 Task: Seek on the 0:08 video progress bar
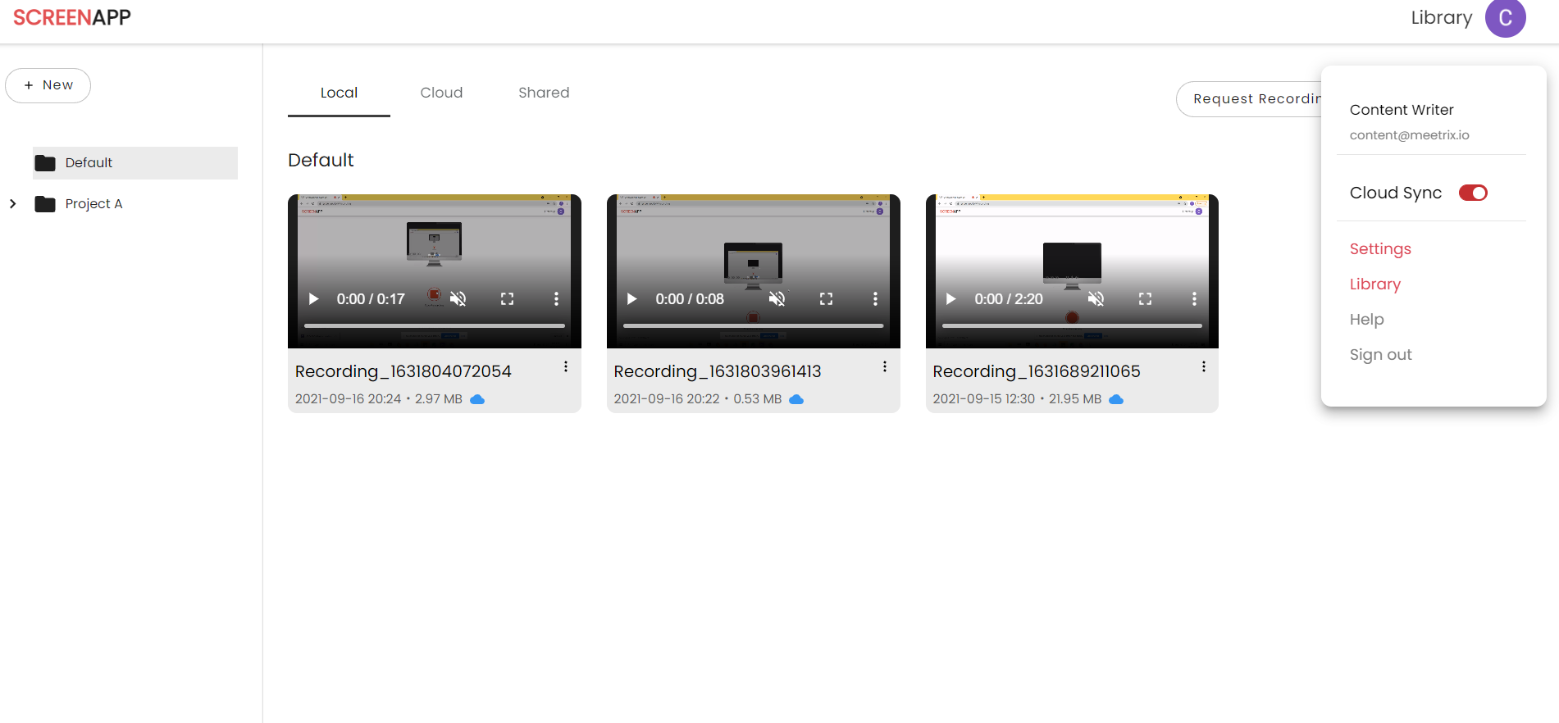753,325
